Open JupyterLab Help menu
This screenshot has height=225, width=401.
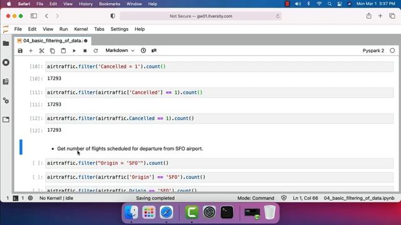pyautogui.click(x=140, y=29)
